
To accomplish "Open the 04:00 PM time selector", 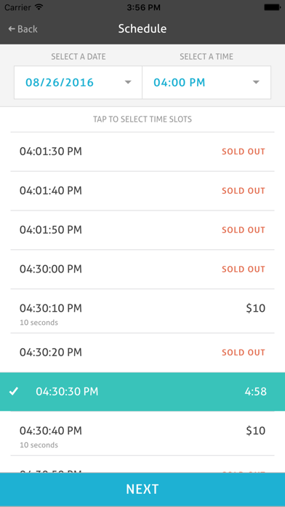I will point(206,82).
